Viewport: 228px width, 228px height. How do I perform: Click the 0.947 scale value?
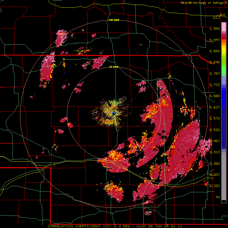pyautogui.click(x=215, y=40)
